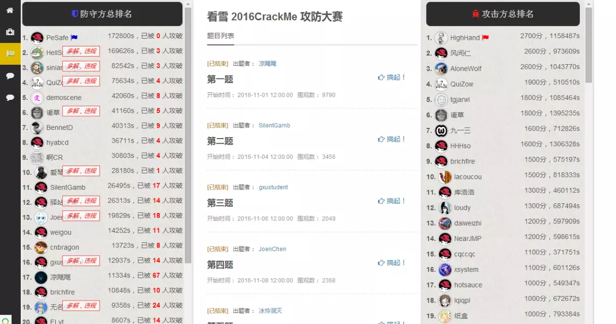Click weigou's avatar icon
Viewport: 616px width, 324px height.
[41, 232]
